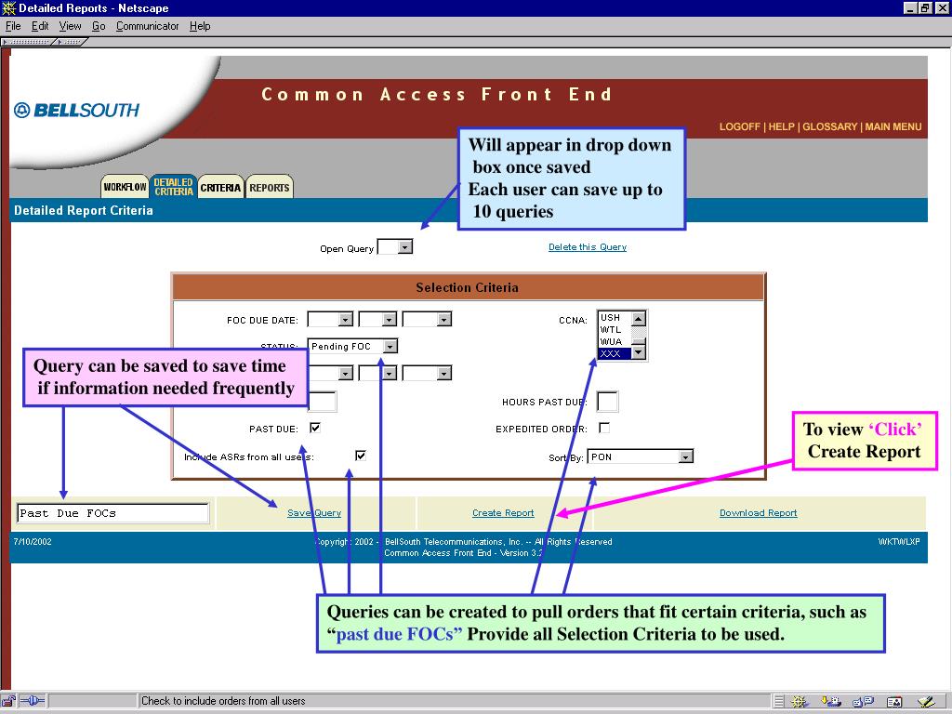Viewport: 952px width, 714px height.
Task: Click the Detailed Report Criteria heading
Action: click(84, 211)
